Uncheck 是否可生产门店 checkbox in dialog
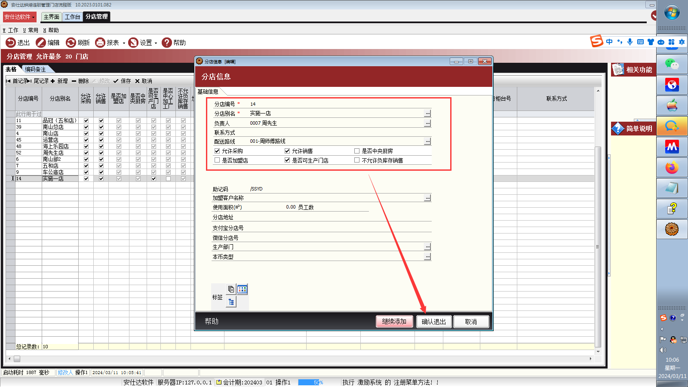This screenshot has height=387, width=688. (287, 160)
